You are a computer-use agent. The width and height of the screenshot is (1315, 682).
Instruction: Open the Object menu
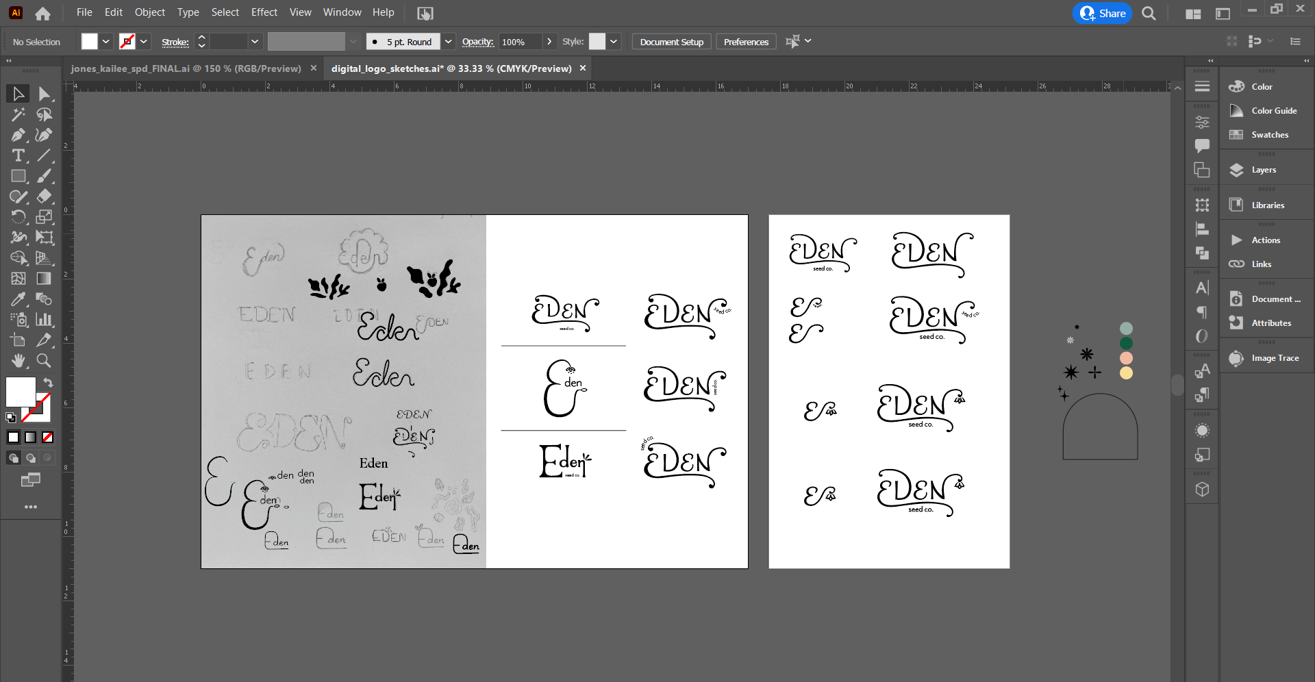(150, 12)
